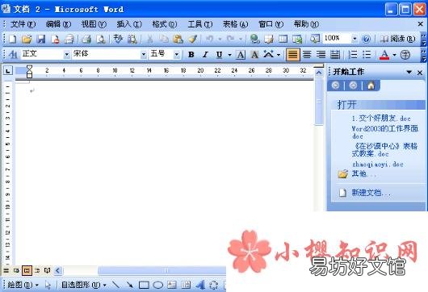Apply numbered list formatting
The height and width of the screenshot is (292, 428).
(x=353, y=55)
